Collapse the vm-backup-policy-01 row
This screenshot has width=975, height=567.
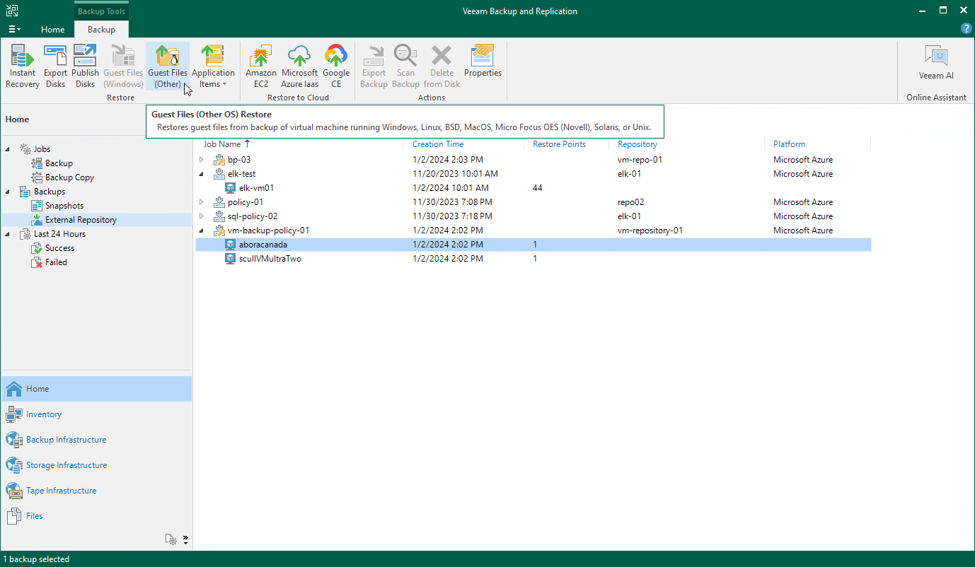(202, 230)
